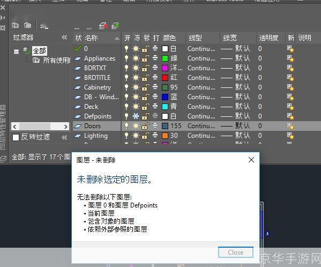Toggle freeze sun icon for BDRTXT layer

click(136, 68)
